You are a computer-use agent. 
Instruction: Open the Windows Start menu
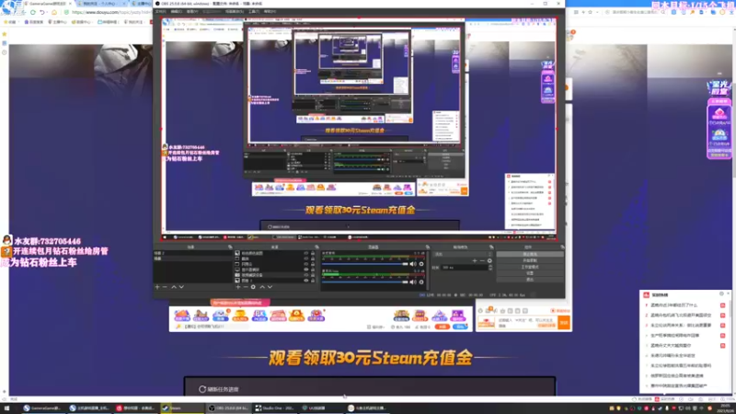tap(6, 408)
